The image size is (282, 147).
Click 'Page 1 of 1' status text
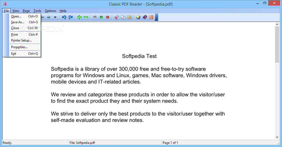(x=170, y=143)
